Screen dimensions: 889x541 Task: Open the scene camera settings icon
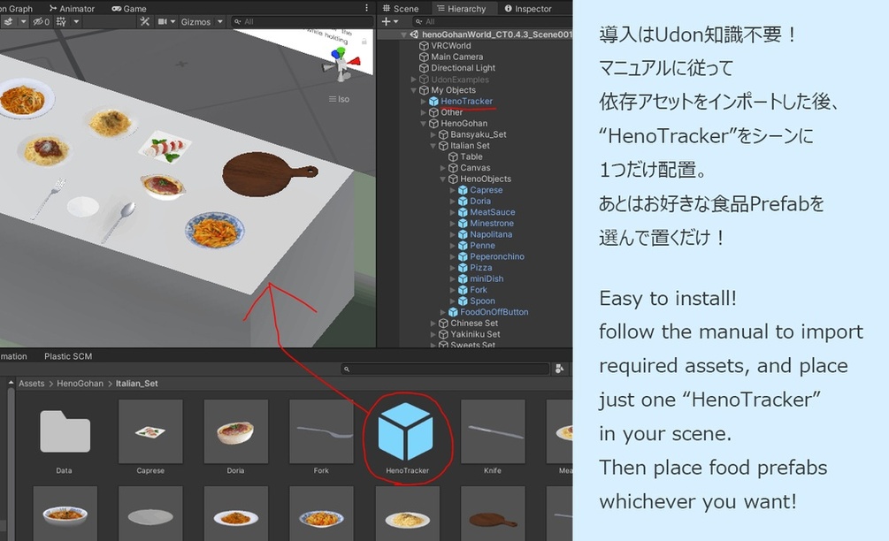[x=163, y=21]
